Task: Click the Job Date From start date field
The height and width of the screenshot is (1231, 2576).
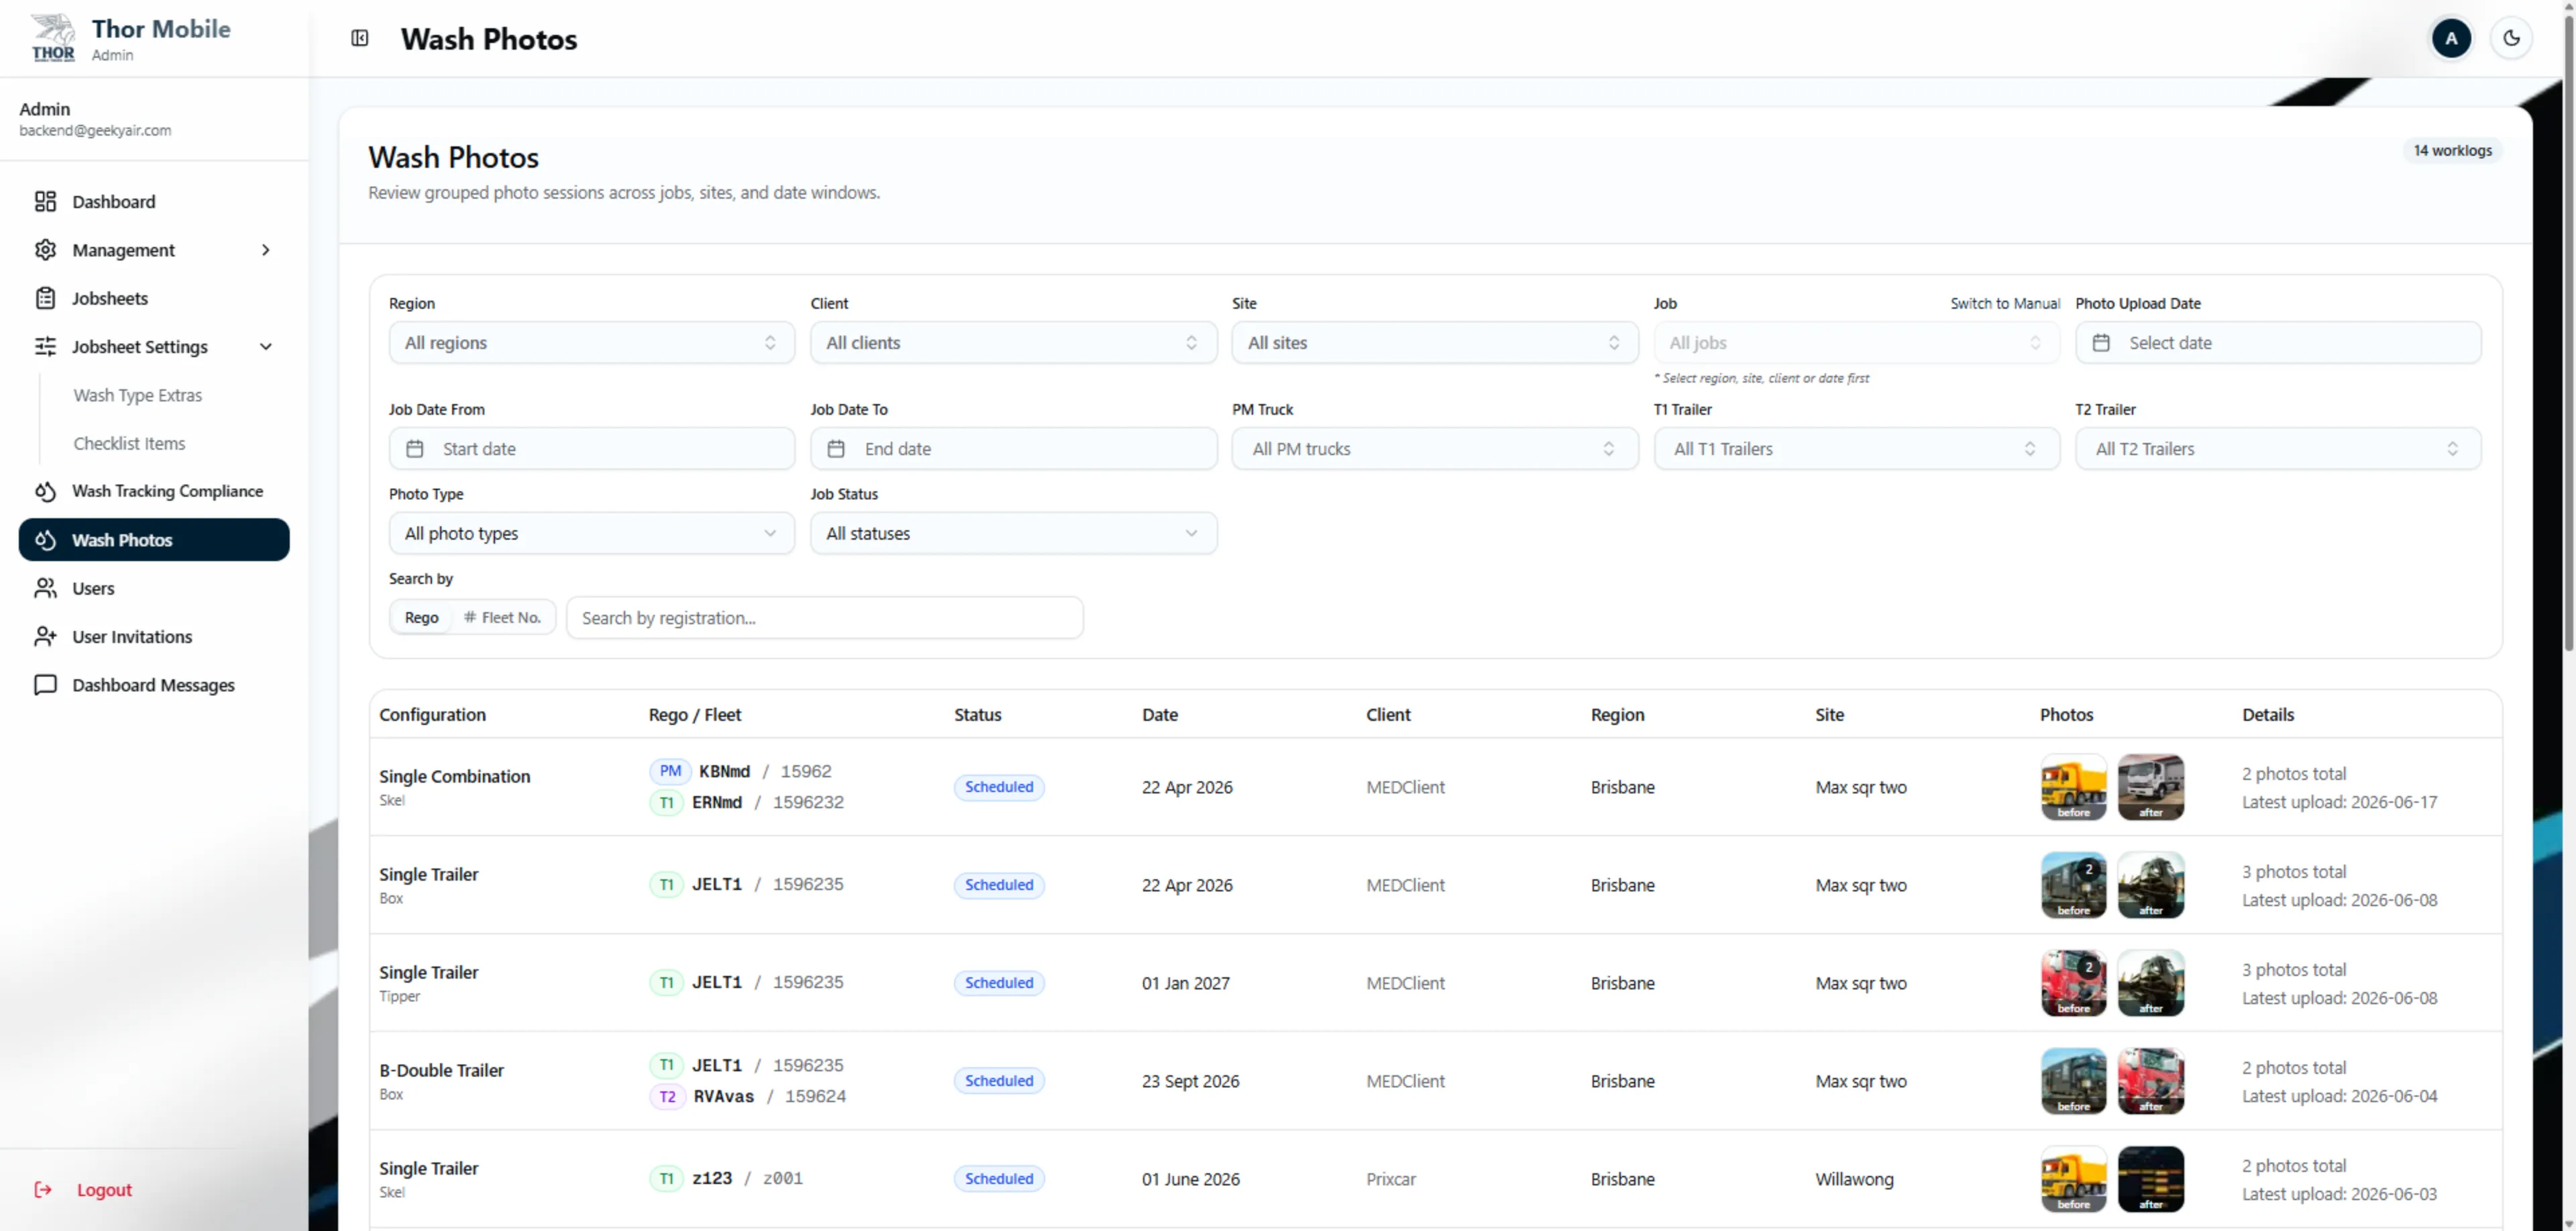Action: [591, 448]
